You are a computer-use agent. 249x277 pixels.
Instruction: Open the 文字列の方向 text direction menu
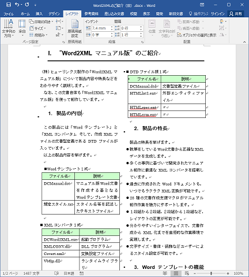coord(9,28)
